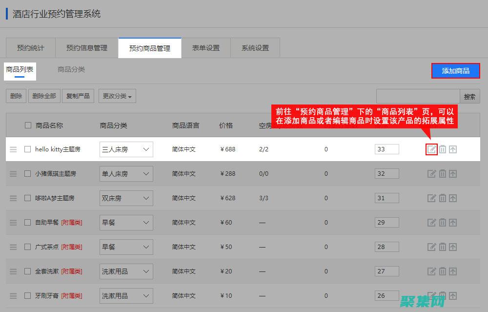Click drag handle icon of 全套洗漱 row
This screenshot has height=312, width=488.
(13, 271)
